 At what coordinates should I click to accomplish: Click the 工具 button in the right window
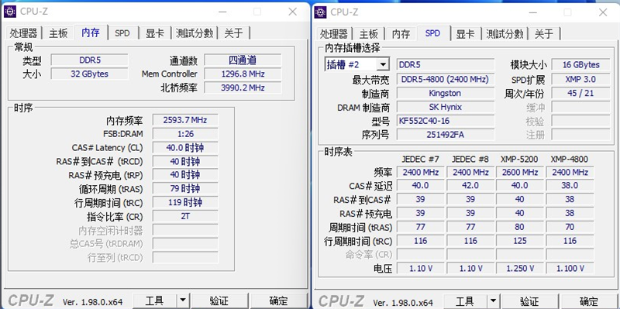[x=464, y=301]
